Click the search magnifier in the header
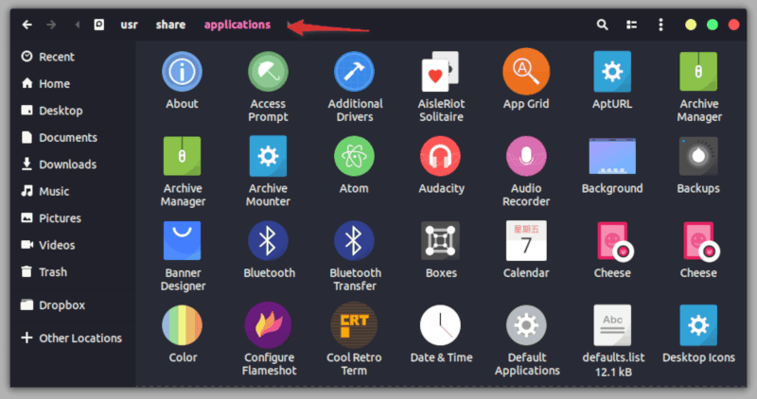 point(602,25)
